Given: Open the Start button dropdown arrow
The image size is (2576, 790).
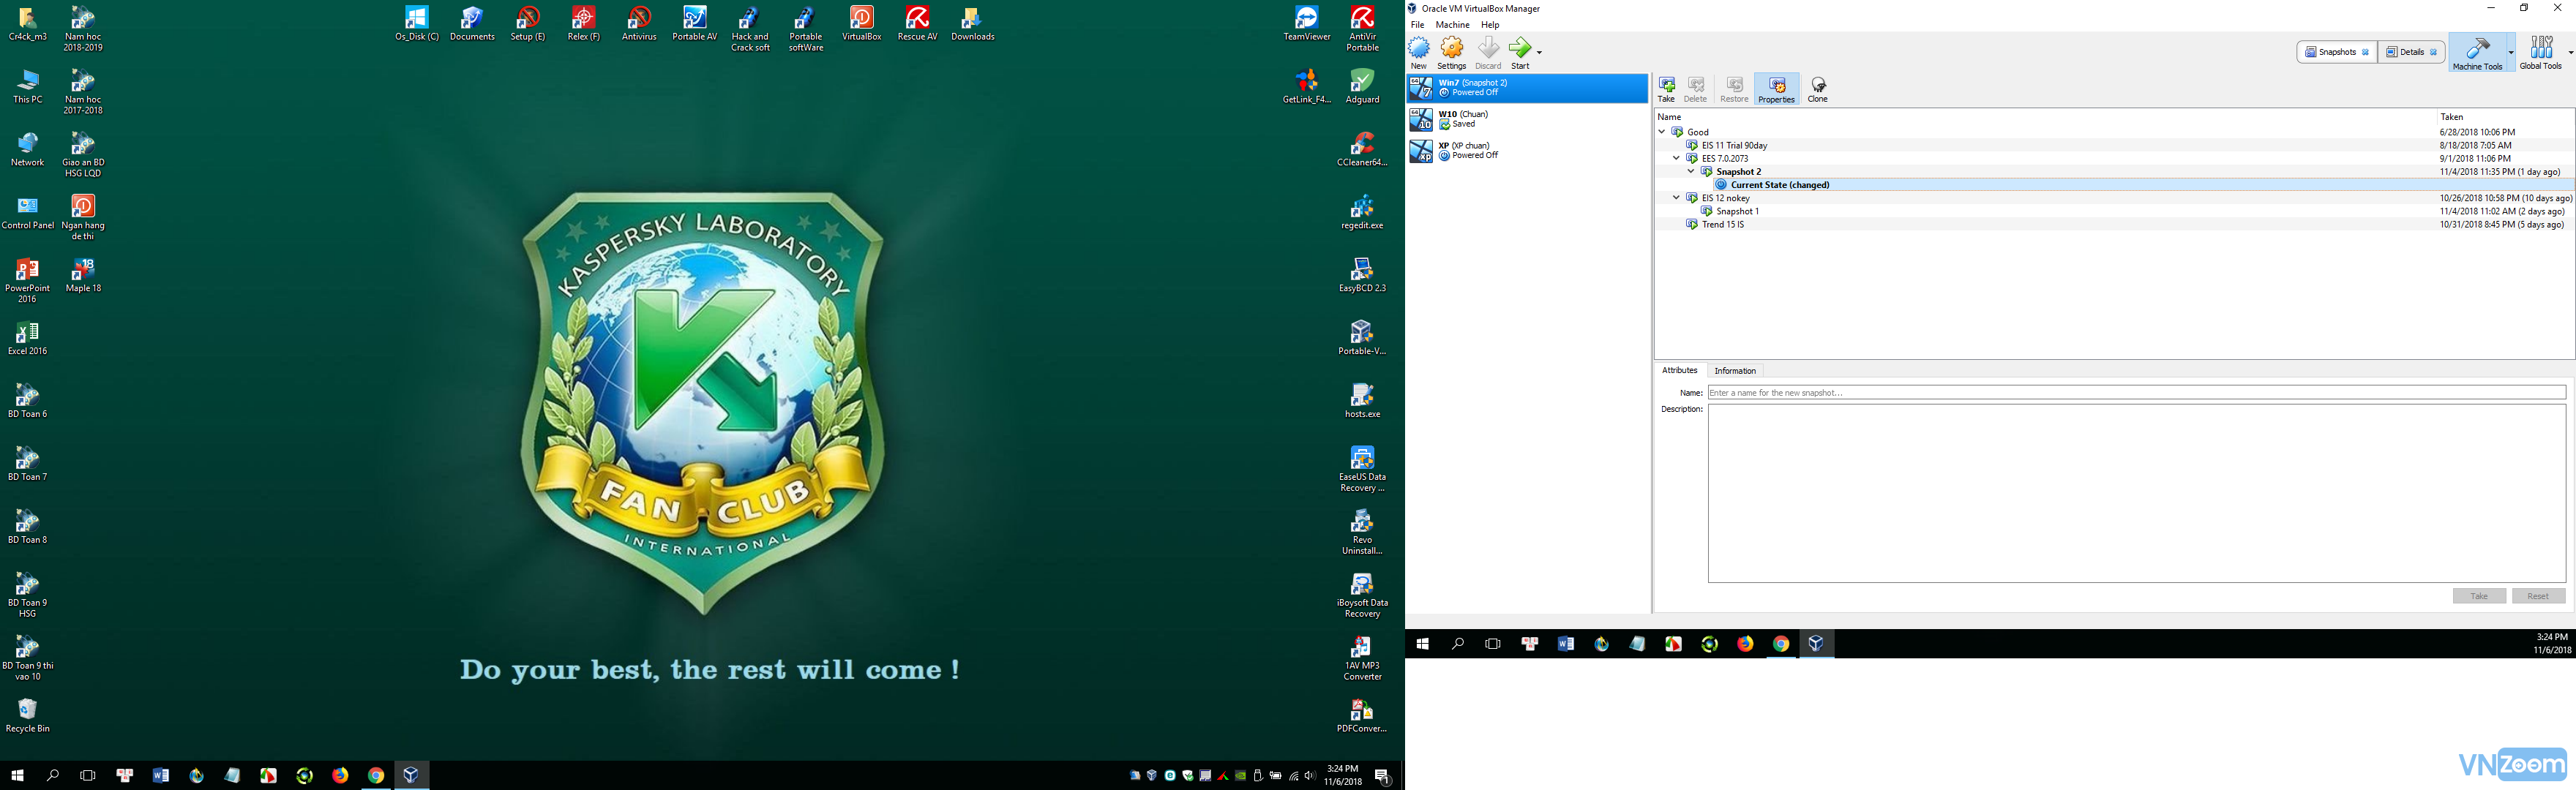Looking at the screenshot, I should [x=1539, y=52].
